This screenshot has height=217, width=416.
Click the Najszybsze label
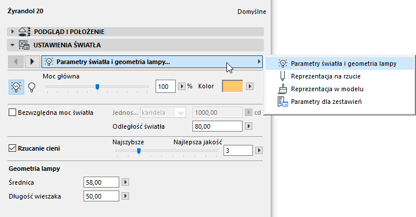(128, 142)
